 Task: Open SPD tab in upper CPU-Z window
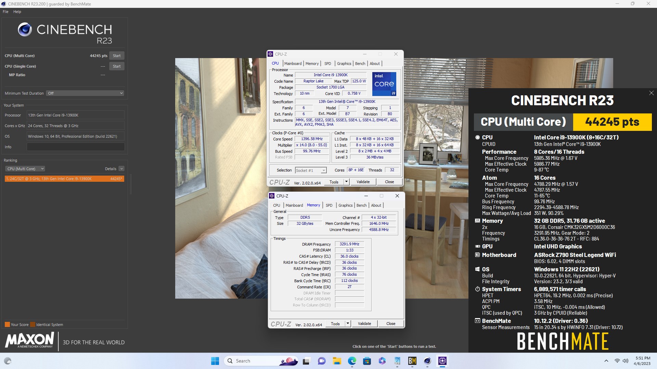click(328, 64)
